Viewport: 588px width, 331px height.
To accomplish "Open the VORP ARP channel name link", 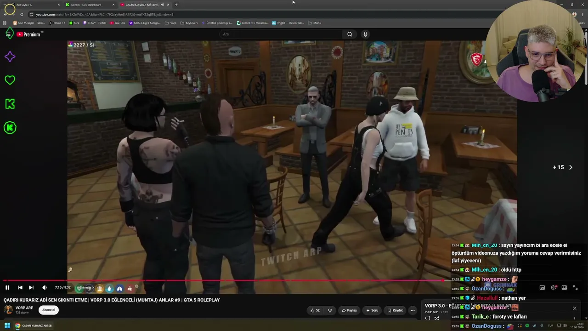I will click(24, 308).
